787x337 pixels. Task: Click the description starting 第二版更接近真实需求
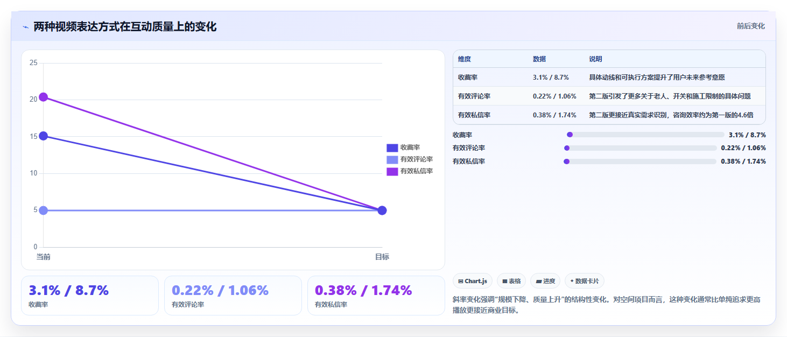click(x=671, y=115)
